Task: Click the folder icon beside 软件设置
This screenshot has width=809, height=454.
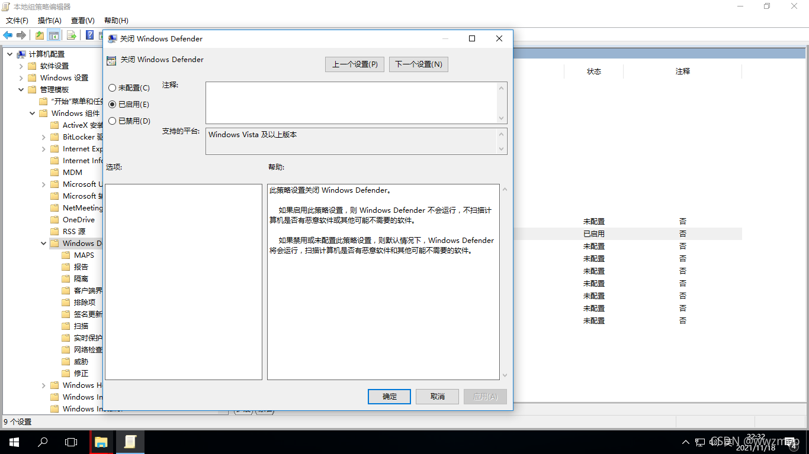Action: 33,66
